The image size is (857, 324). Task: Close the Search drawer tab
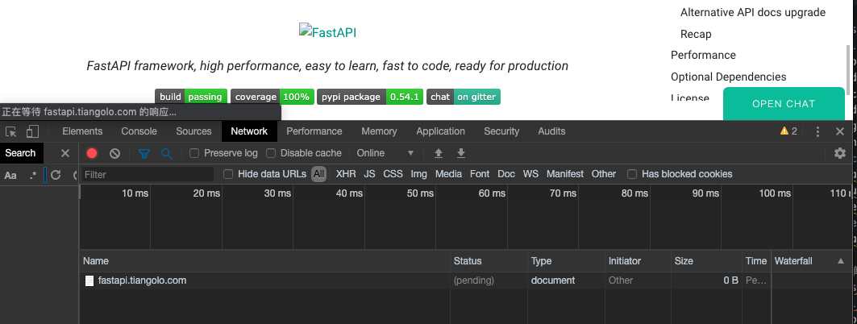click(x=65, y=153)
